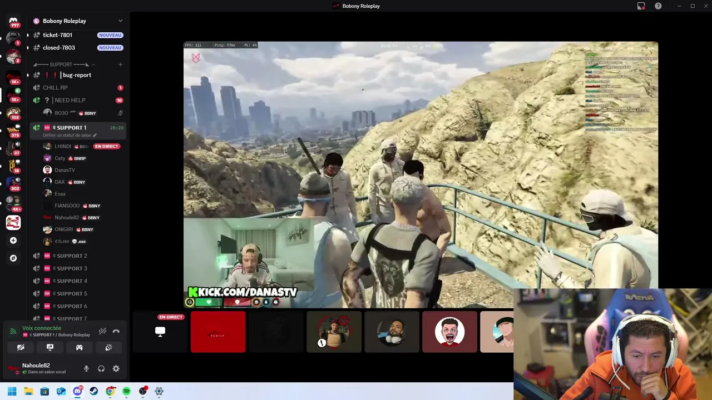Screen dimensions: 712x400
Task: Open the bug-report channel
Action: click(x=78, y=75)
